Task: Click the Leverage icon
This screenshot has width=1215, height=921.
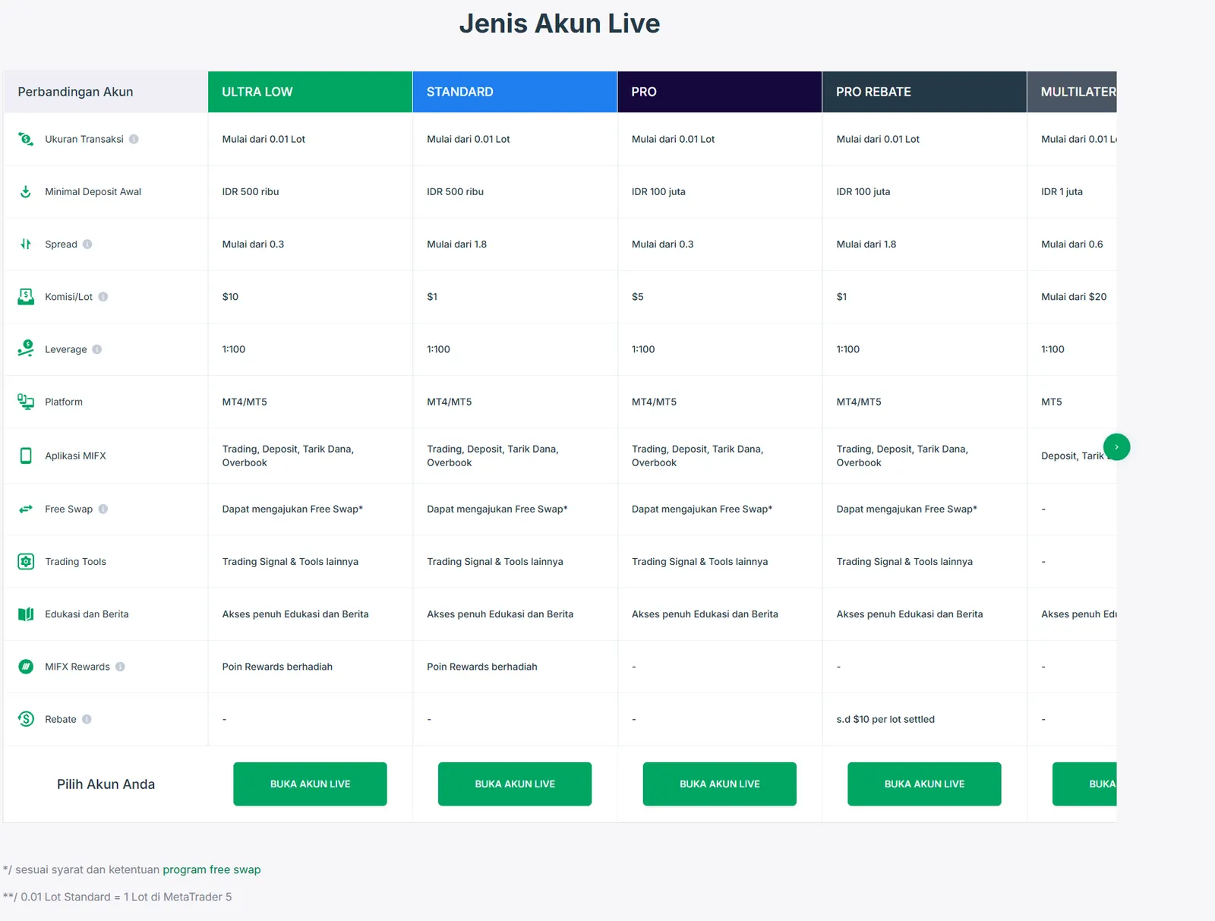Action: pos(26,349)
